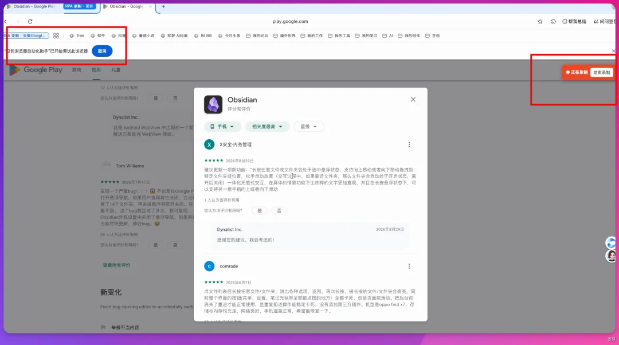This screenshot has height=345, width=619.
Task: Click 帮我总结 summarize button
Action: tap(574, 21)
